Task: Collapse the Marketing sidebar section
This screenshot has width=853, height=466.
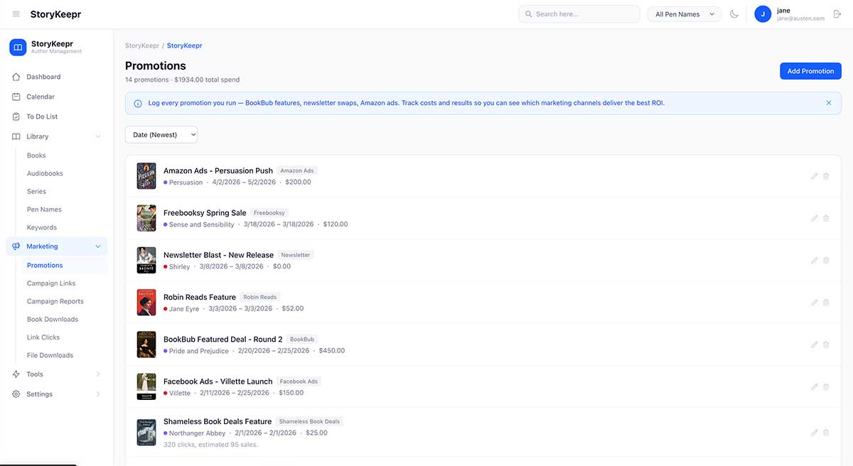Action: (97, 246)
